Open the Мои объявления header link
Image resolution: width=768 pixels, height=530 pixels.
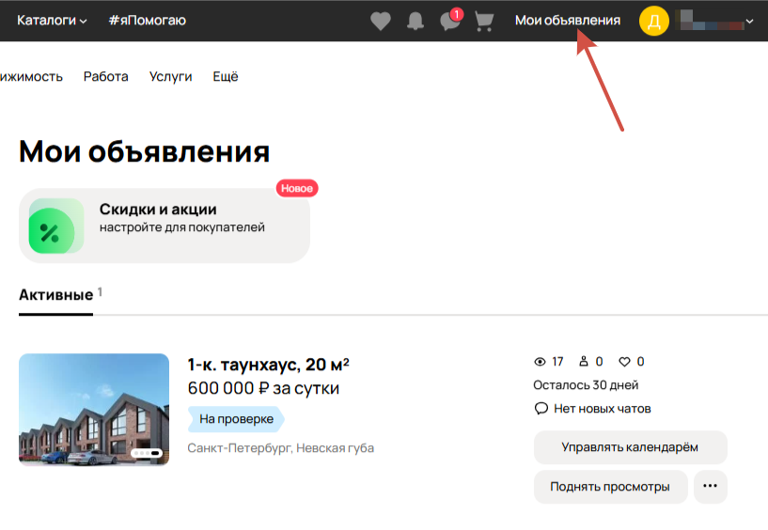[x=567, y=21]
